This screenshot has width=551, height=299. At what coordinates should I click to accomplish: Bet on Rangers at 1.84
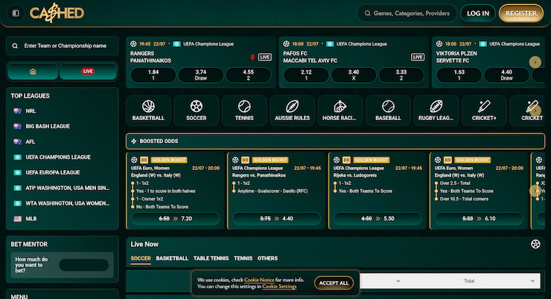(x=153, y=75)
